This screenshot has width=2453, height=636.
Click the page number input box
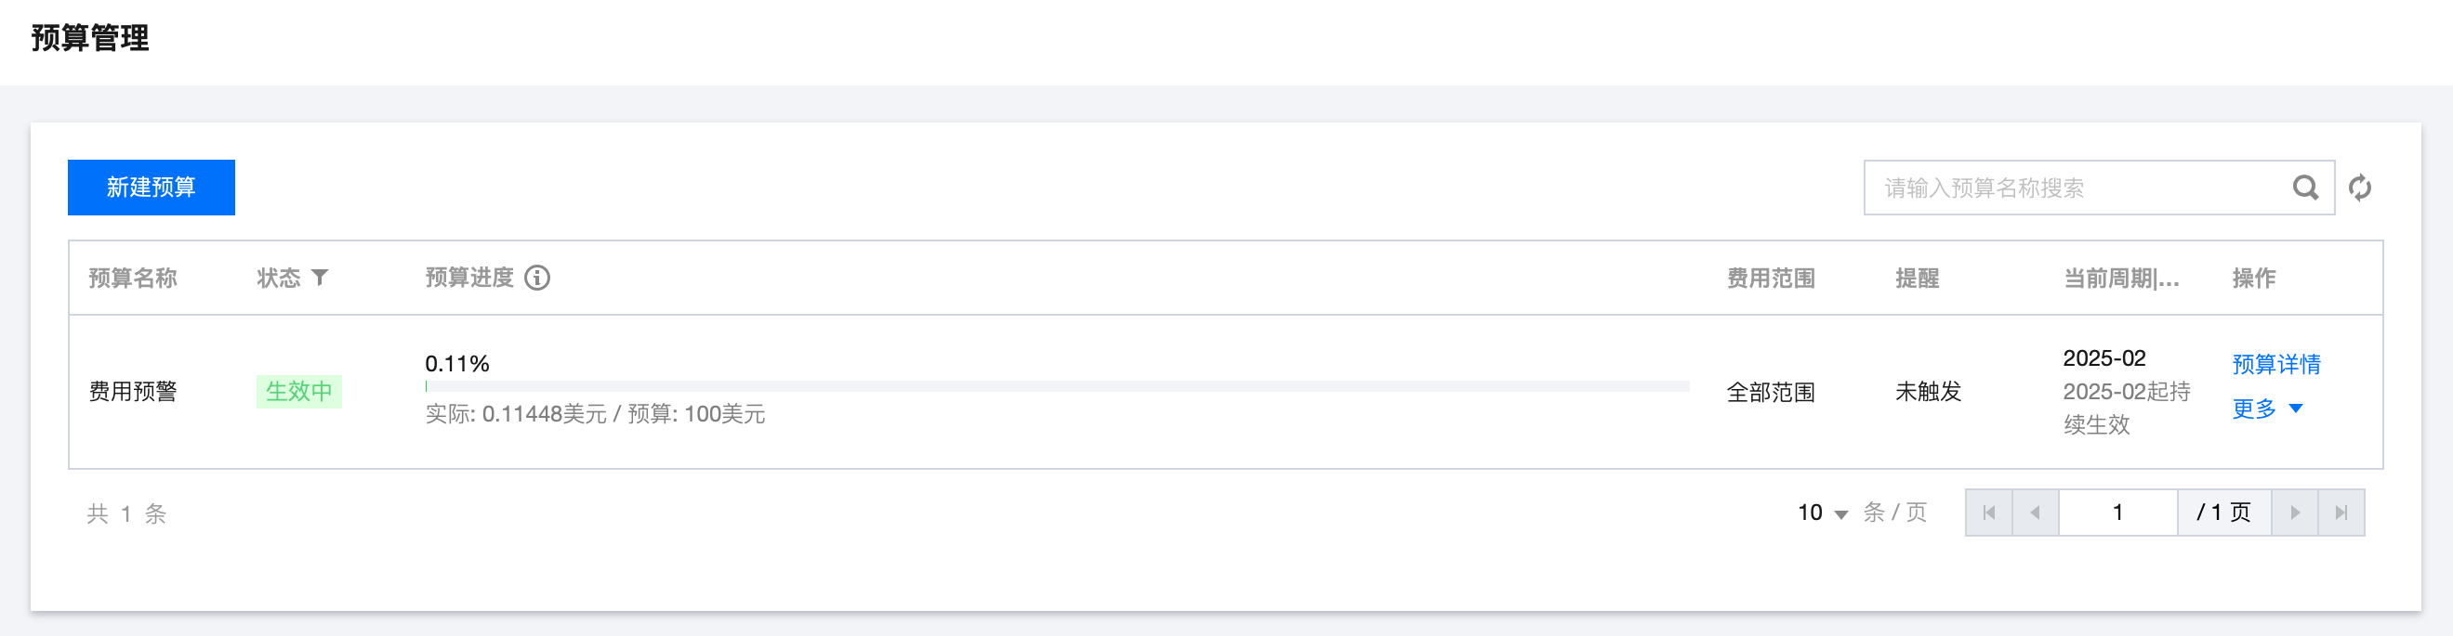coord(2117,513)
